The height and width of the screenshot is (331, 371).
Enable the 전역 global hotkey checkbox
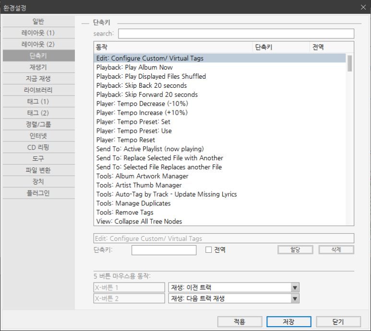point(208,249)
